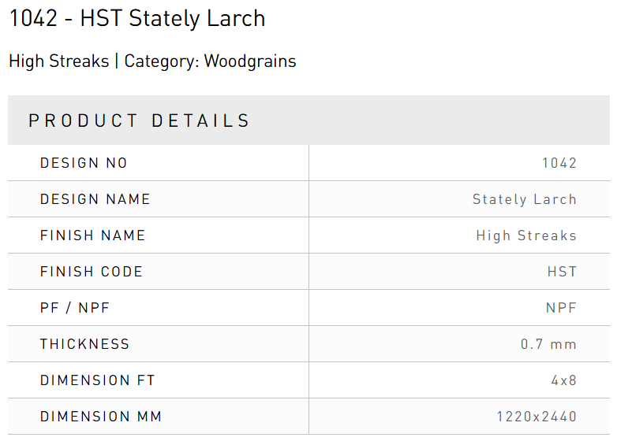617x441 pixels.
Task: Select the DIMENSION MM label
Action: [x=101, y=417]
